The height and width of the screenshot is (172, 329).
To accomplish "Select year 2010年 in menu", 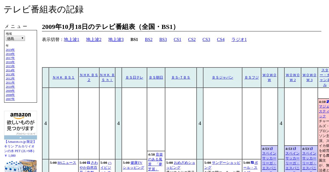I will (x=10, y=87).
